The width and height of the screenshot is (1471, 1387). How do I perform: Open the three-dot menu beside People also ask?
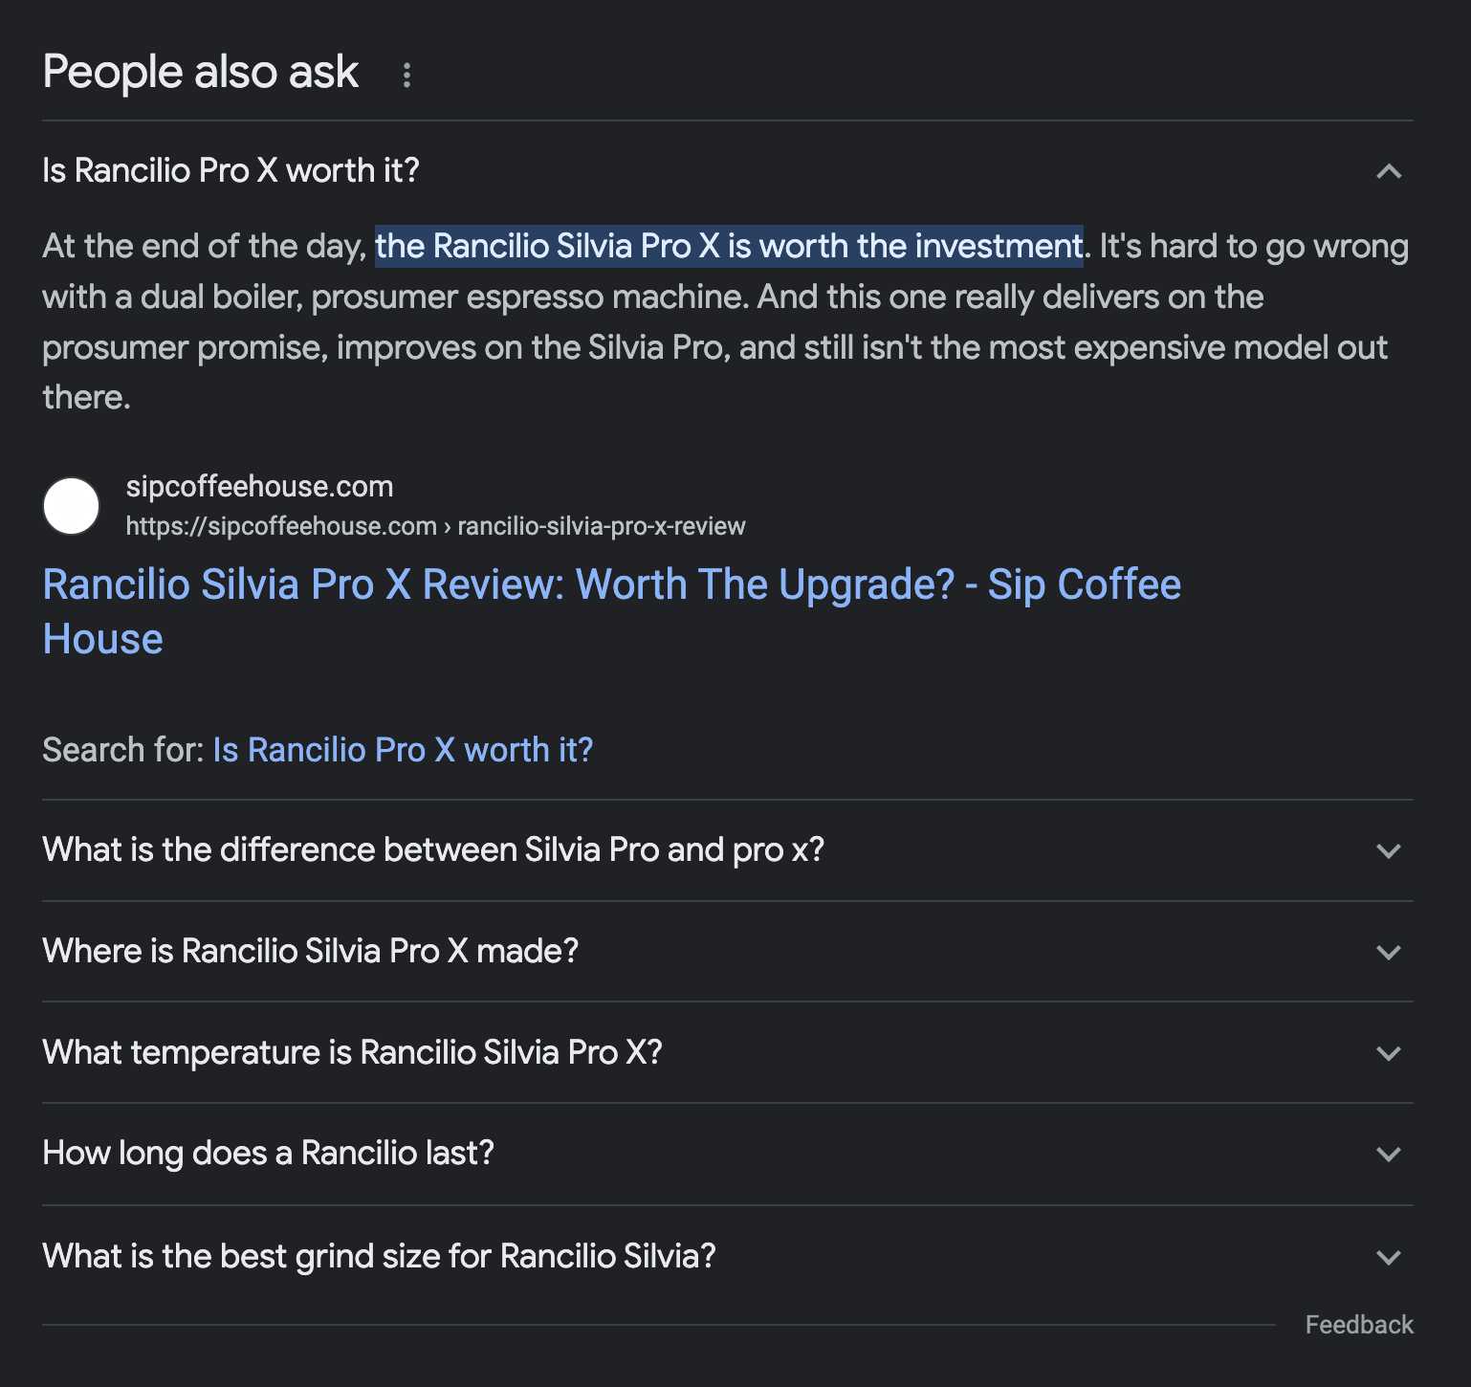coord(406,75)
